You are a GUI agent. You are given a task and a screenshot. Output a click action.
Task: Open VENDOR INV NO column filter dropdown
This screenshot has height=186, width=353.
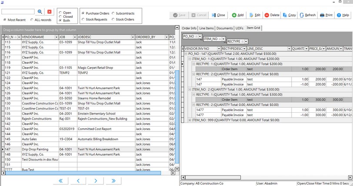click(219, 49)
